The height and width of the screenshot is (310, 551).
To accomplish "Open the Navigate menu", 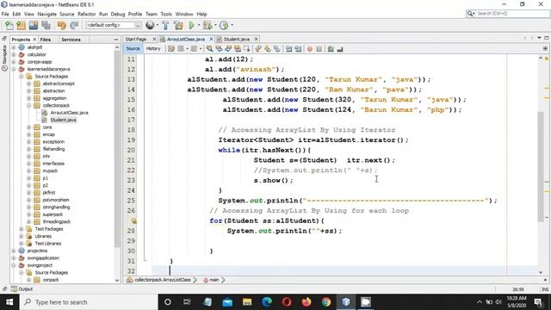I will [46, 14].
